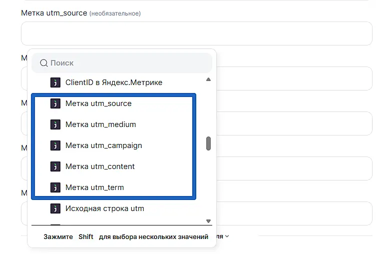Expand the chevron below the dropdown list

click(x=227, y=236)
